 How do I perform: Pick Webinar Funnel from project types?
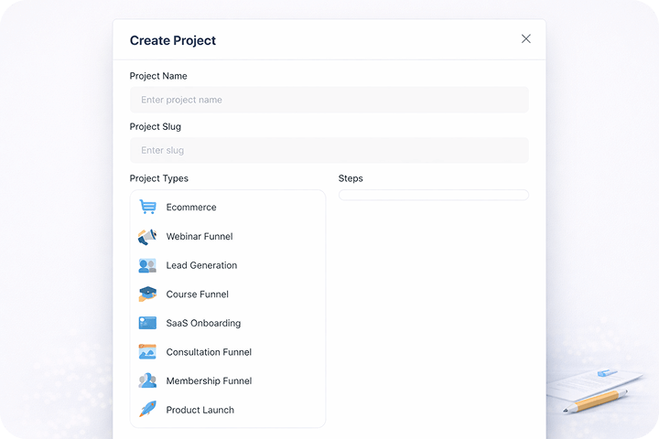pyautogui.click(x=200, y=237)
